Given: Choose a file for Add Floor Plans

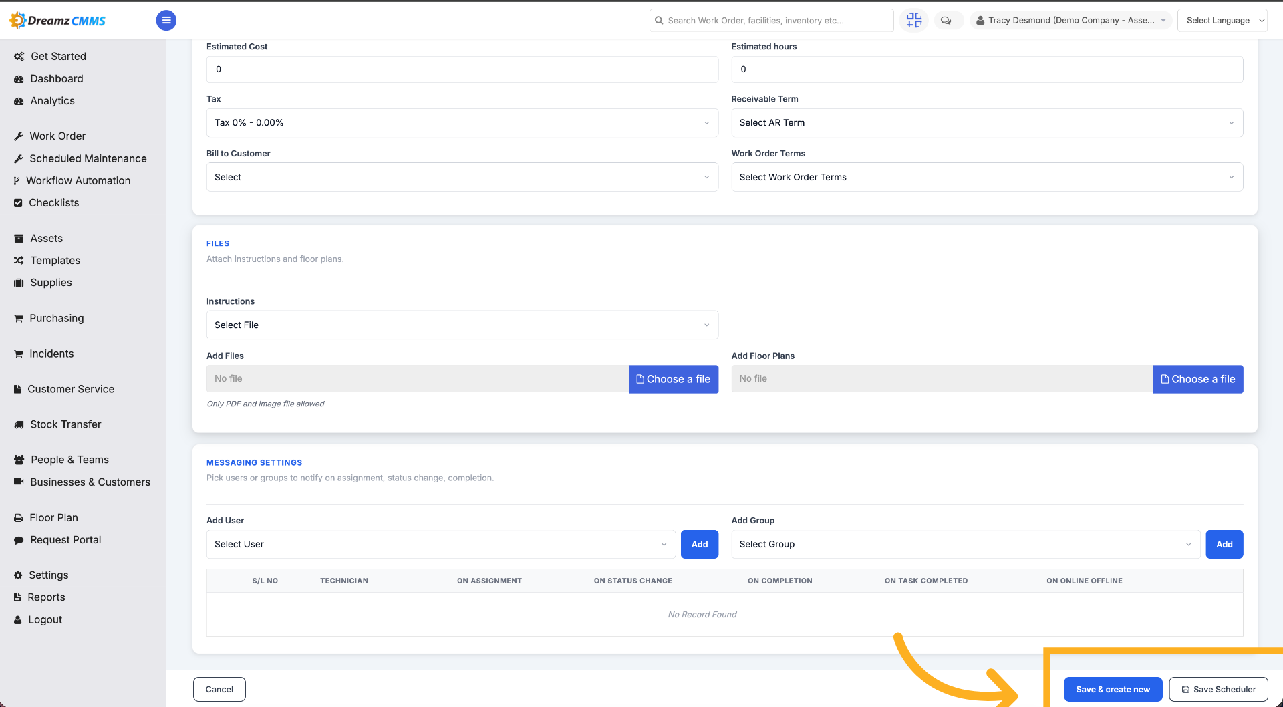Looking at the screenshot, I should pos(1198,379).
